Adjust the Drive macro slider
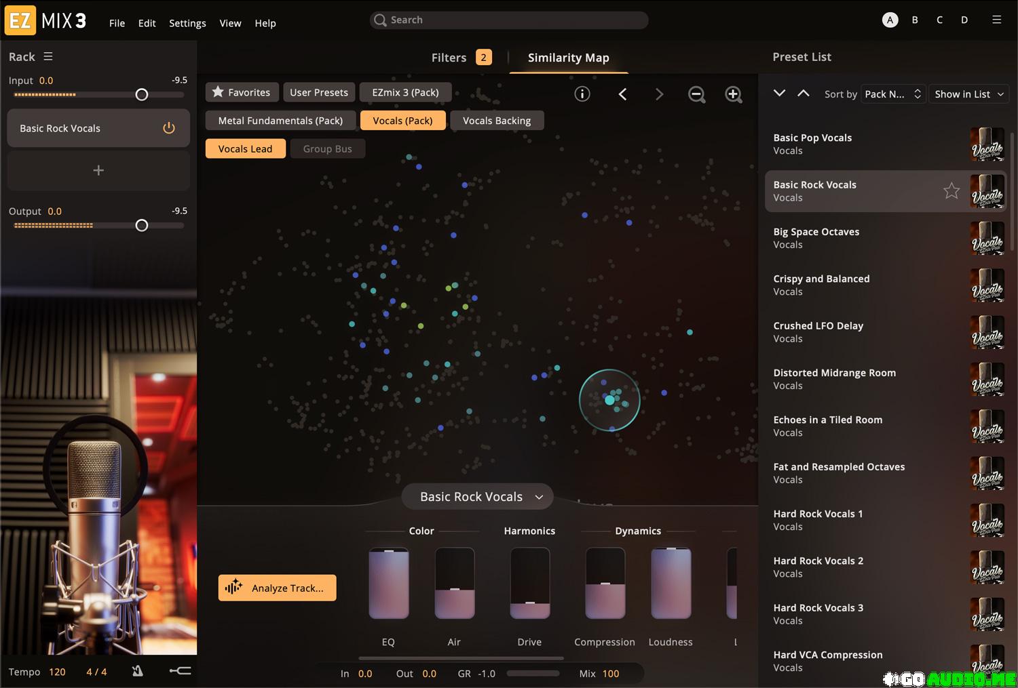Viewport: 1018px width, 688px height. [530, 583]
